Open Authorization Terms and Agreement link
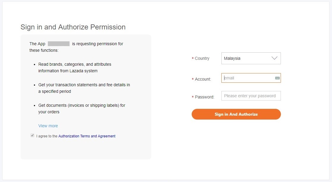The height and width of the screenshot is (182, 332). pos(87,136)
